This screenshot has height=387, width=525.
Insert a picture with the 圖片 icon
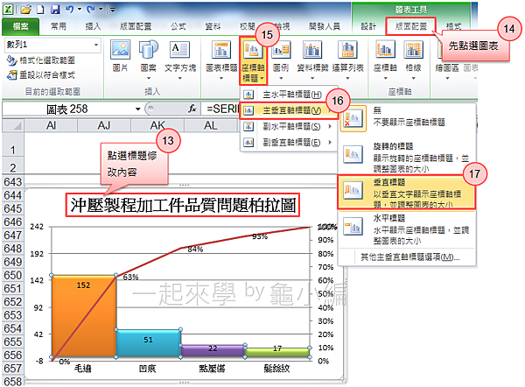coord(120,56)
